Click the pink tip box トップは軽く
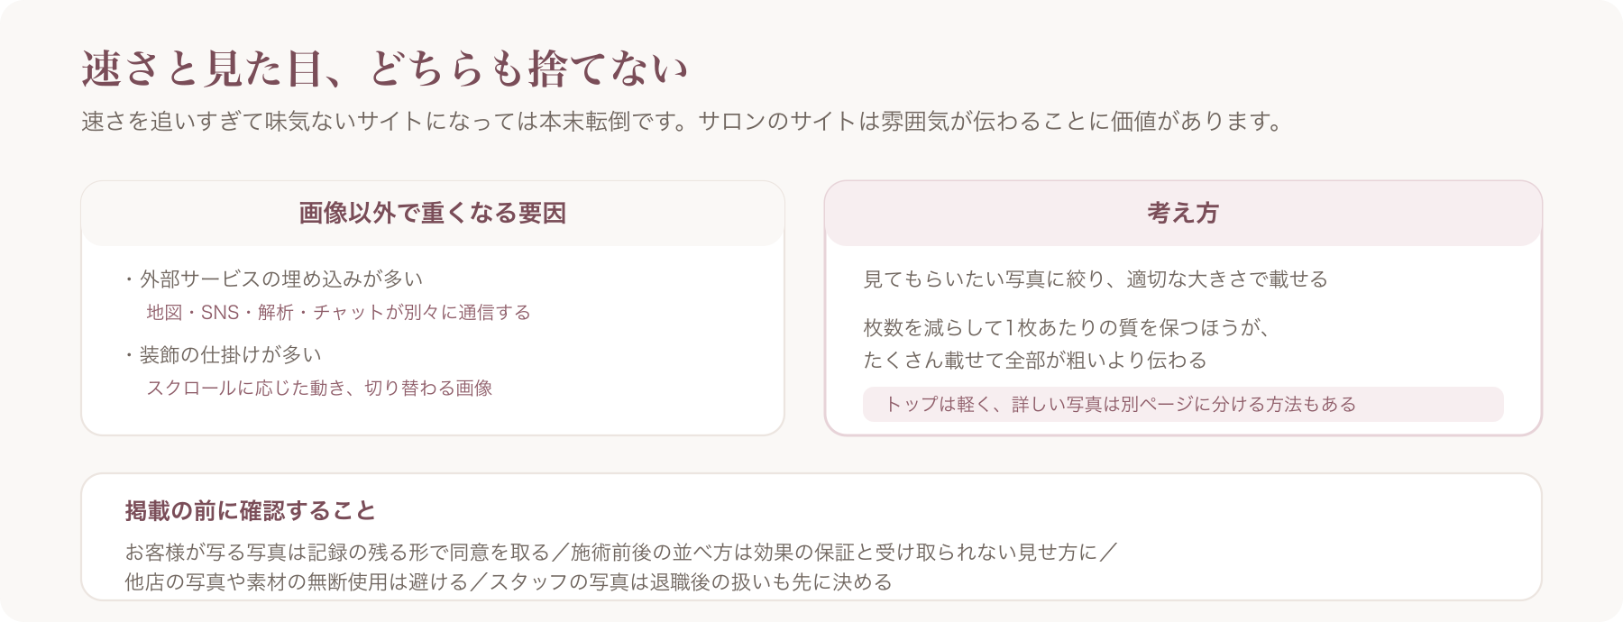 1183,404
